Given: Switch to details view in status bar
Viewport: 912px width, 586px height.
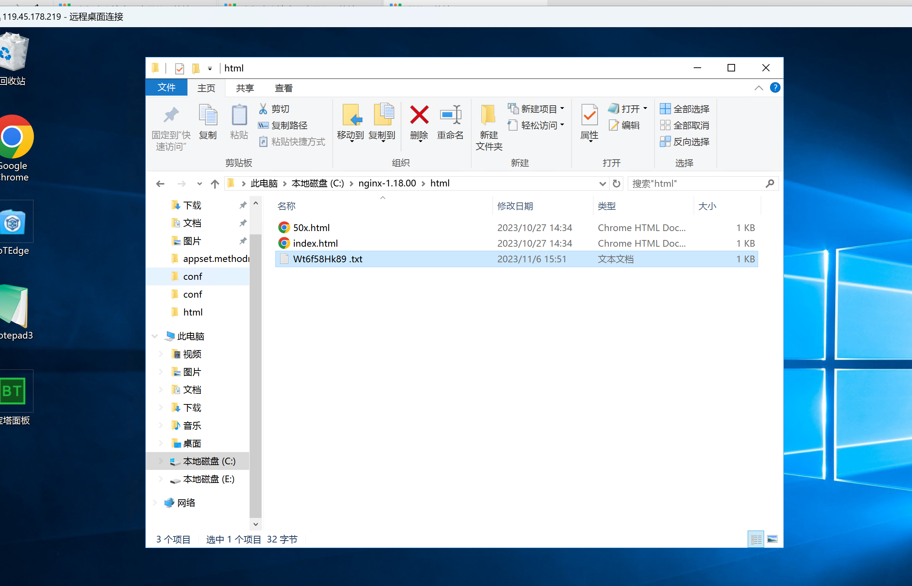Looking at the screenshot, I should [x=756, y=539].
